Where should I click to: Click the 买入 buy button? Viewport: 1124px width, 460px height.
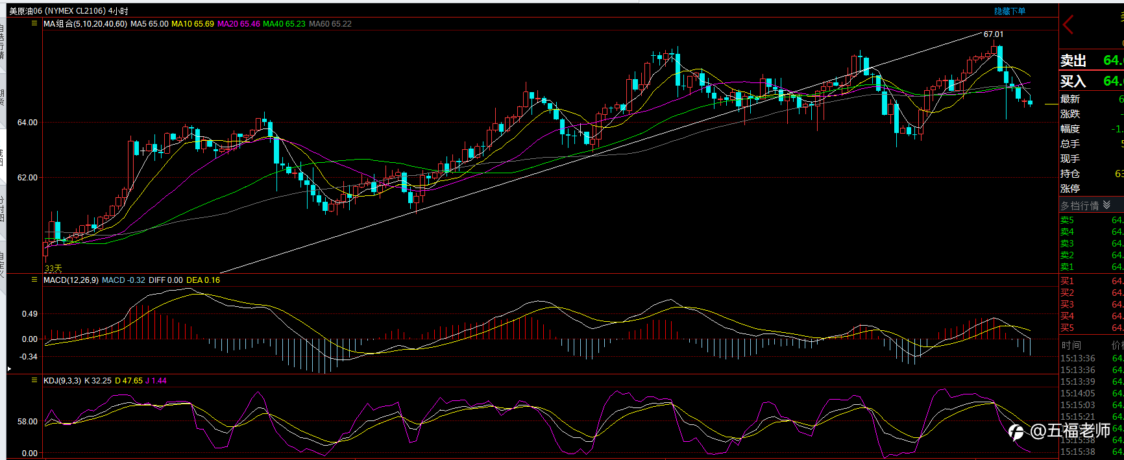coord(1073,81)
